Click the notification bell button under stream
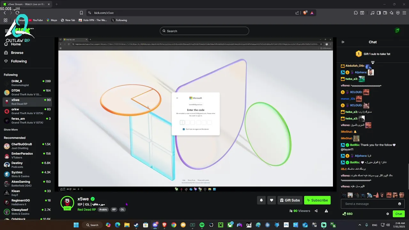The image size is (409, 230). (x=261, y=200)
